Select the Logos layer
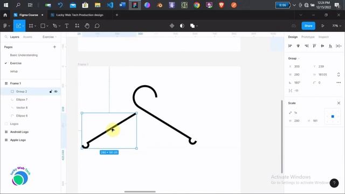The image size is (345, 194). tap(14, 124)
